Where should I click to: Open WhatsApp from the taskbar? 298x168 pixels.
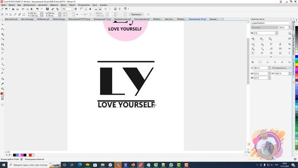(171, 165)
